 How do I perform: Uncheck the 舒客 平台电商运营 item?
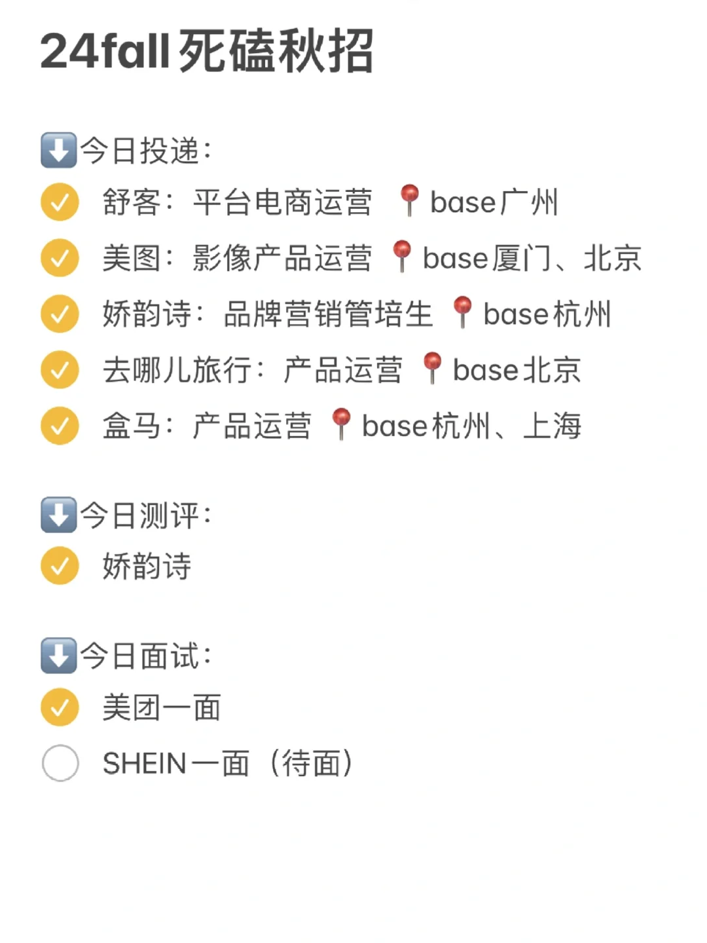click(60, 202)
